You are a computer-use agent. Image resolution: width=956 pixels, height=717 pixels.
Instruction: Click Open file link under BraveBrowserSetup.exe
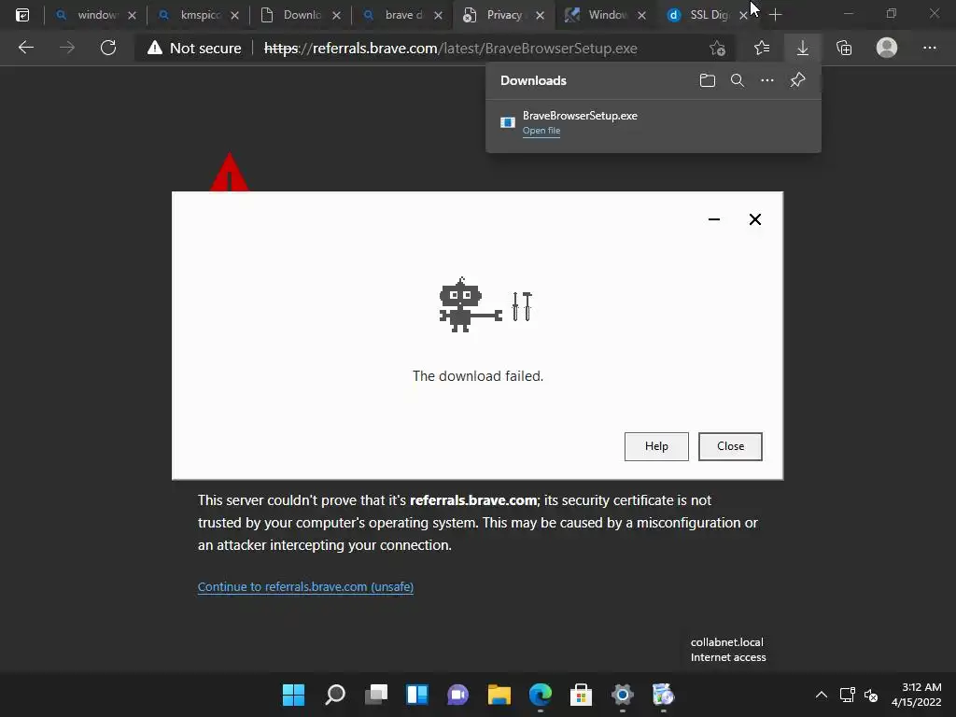pos(541,131)
